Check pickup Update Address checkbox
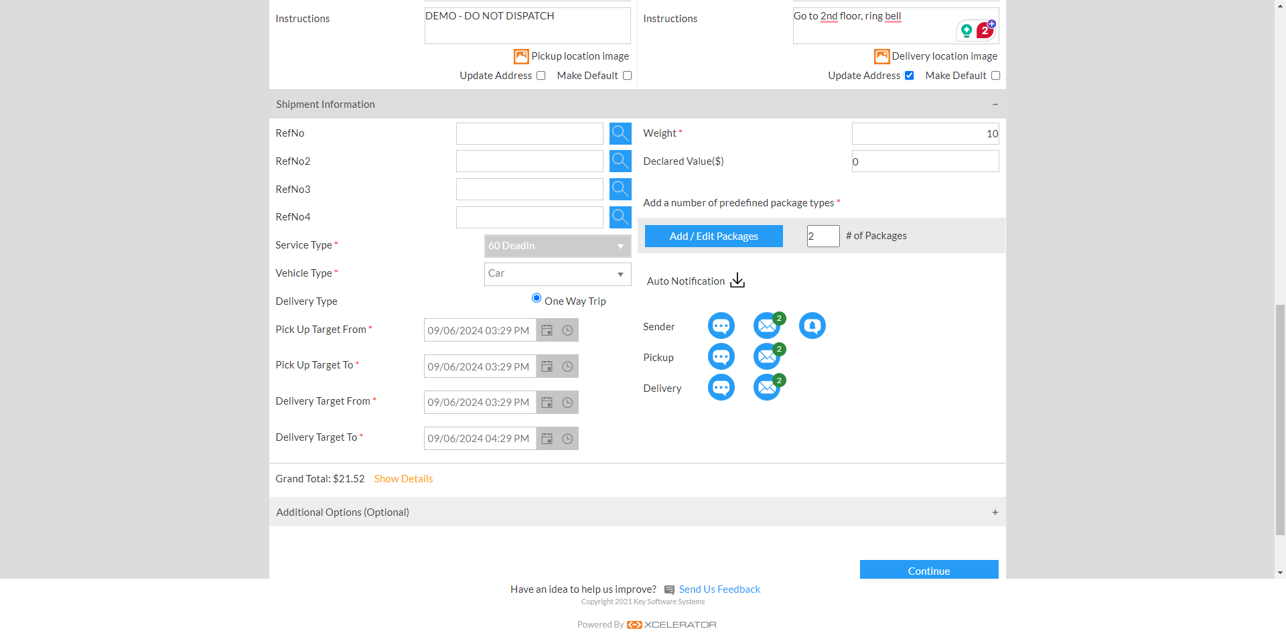 [x=541, y=76]
